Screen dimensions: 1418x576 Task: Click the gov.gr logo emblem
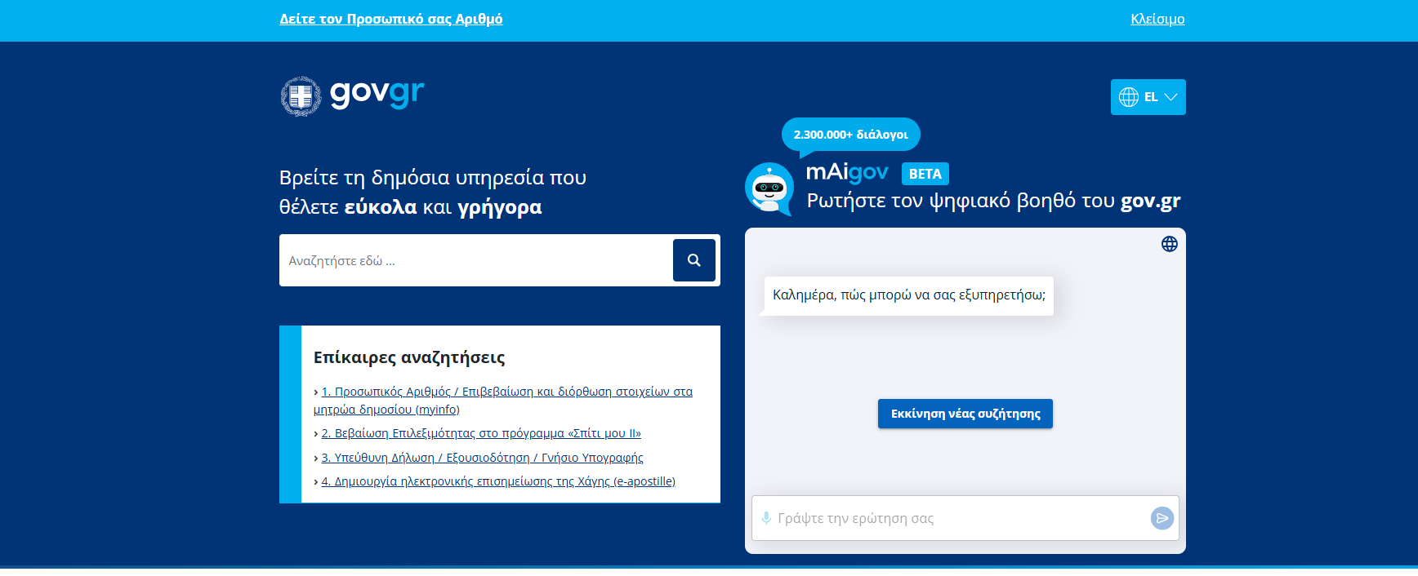(301, 96)
